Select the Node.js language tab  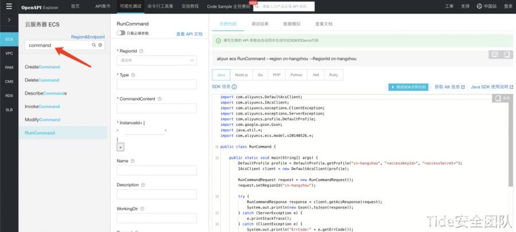(241, 75)
